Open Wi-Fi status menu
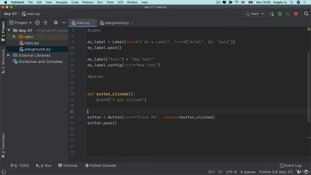The height and width of the screenshot is (175, 311). pos(237,2)
